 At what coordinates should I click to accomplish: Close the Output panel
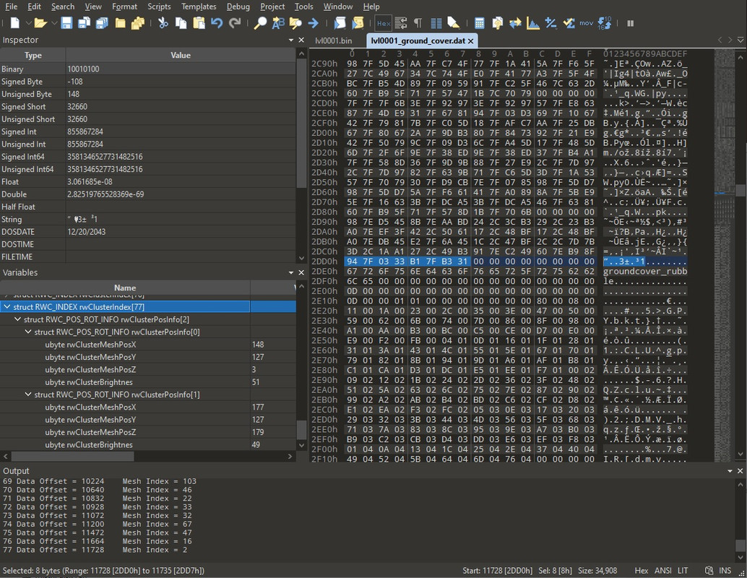point(740,471)
